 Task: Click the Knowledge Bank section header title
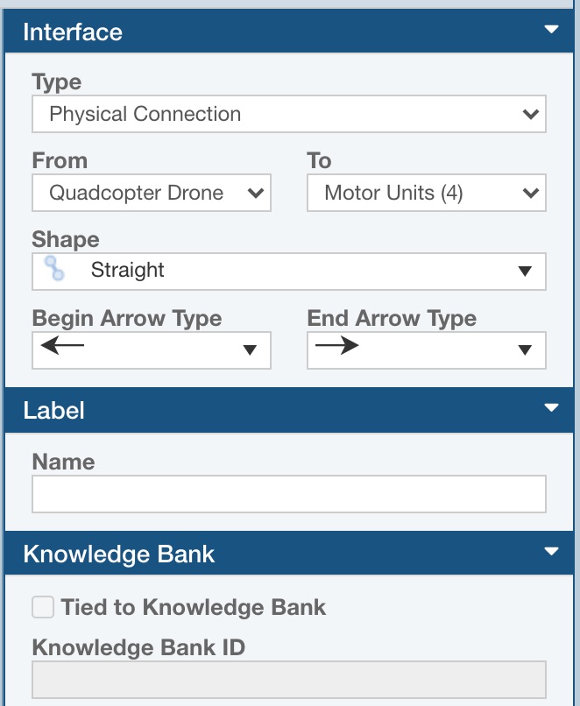[x=119, y=554]
